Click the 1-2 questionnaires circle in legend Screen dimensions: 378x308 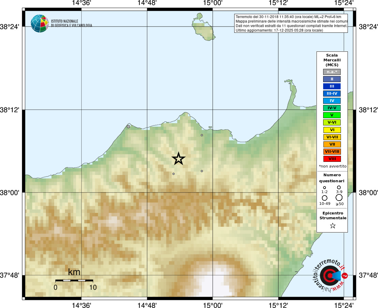[x=324, y=187]
